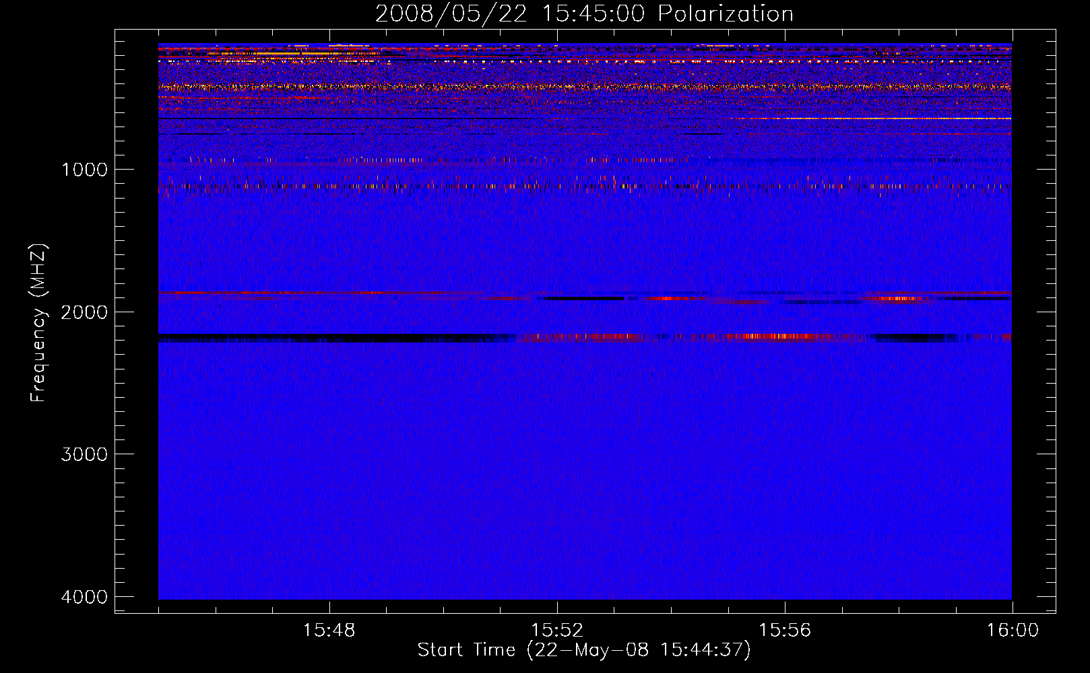Click the 2000 frequency tick label
Image resolution: width=1090 pixels, height=673 pixels.
pyautogui.click(x=84, y=312)
